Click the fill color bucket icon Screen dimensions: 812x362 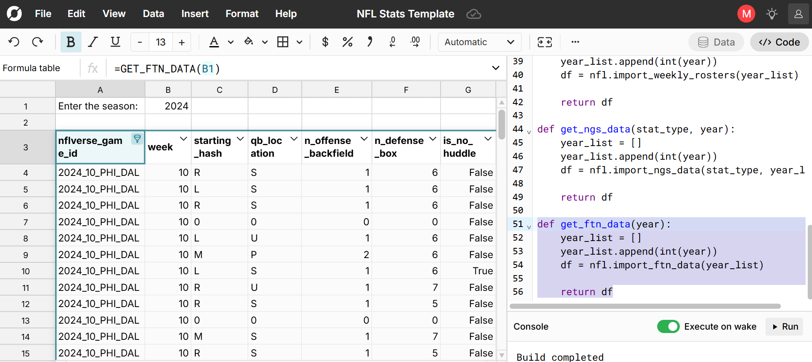pyautogui.click(x=249, y=42)
